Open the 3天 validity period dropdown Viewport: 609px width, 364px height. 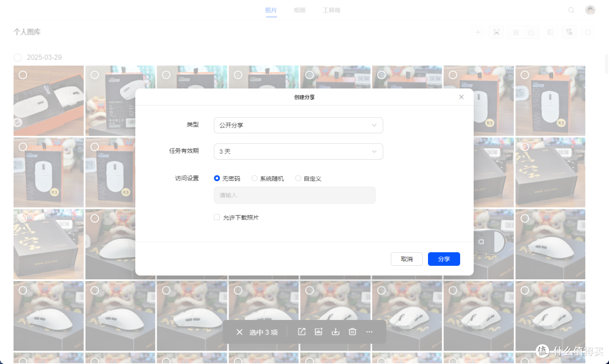[298, 151]
